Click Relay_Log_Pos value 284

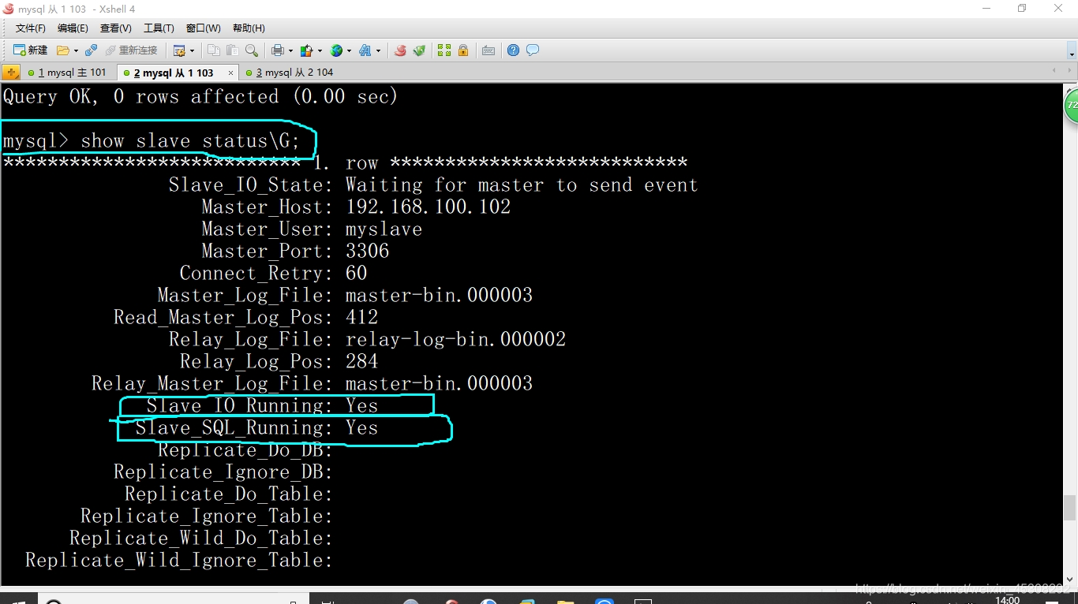point(362,362)
